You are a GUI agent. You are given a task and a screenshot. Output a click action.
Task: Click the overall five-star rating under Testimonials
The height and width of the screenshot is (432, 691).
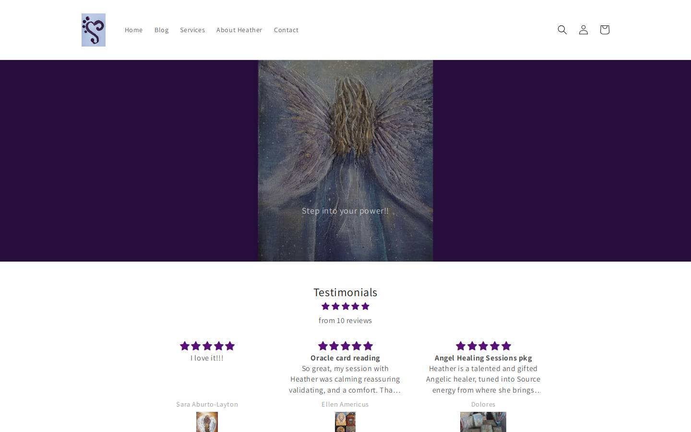(x=345, y=306)
